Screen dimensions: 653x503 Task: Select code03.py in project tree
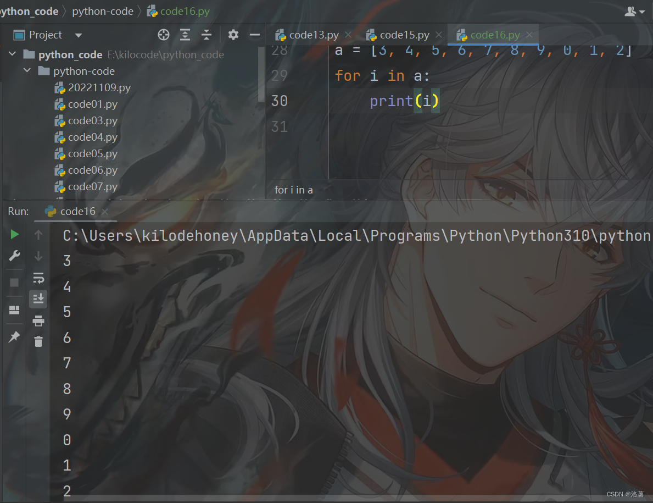[x=93, y=121]
